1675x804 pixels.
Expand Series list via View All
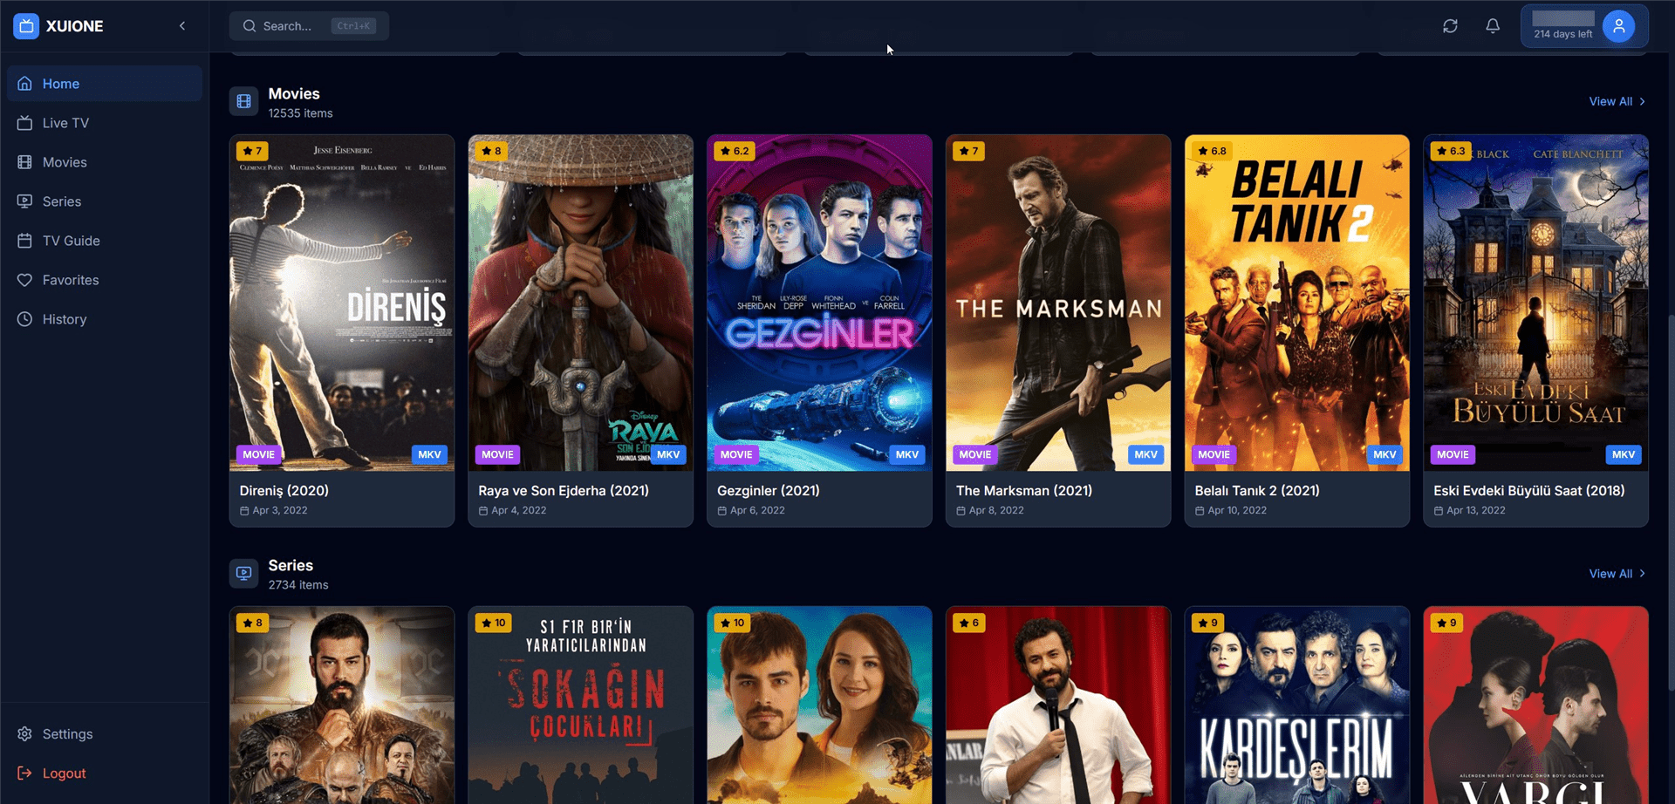click(x=1617, y=574)
